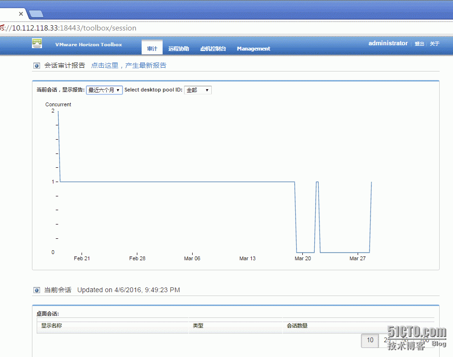Click the Feb 21 axis label

tap(82, 258)
